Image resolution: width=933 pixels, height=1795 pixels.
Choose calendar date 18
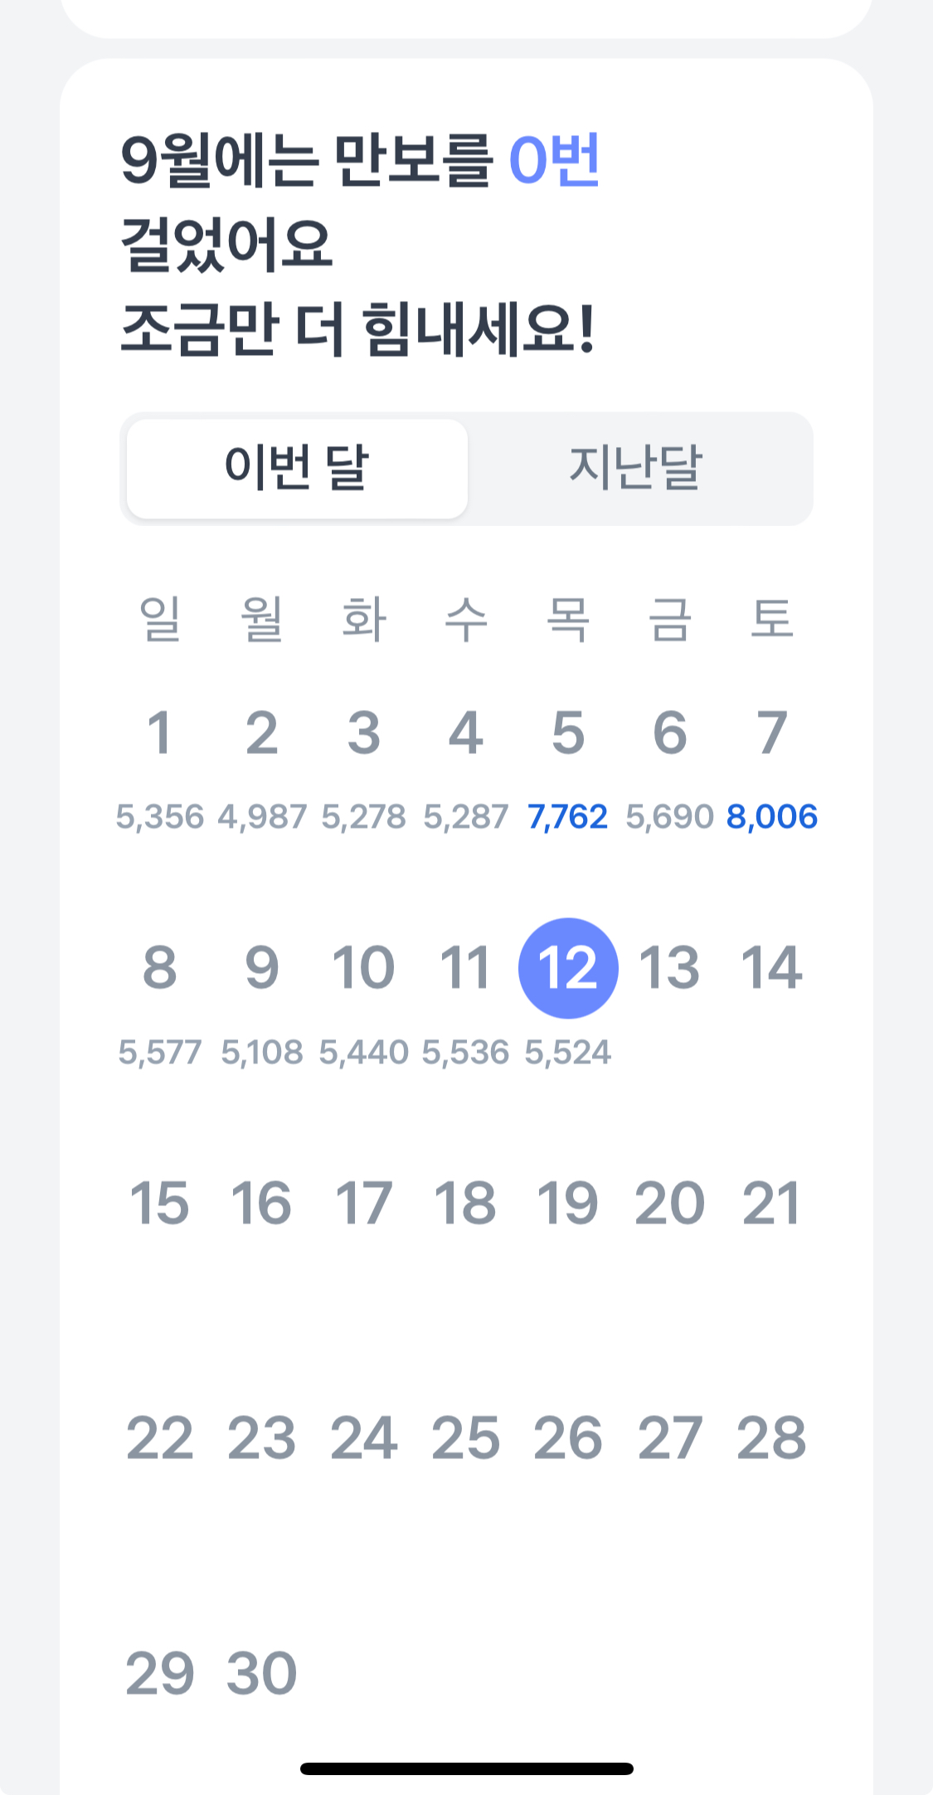tap(465, 1203)
